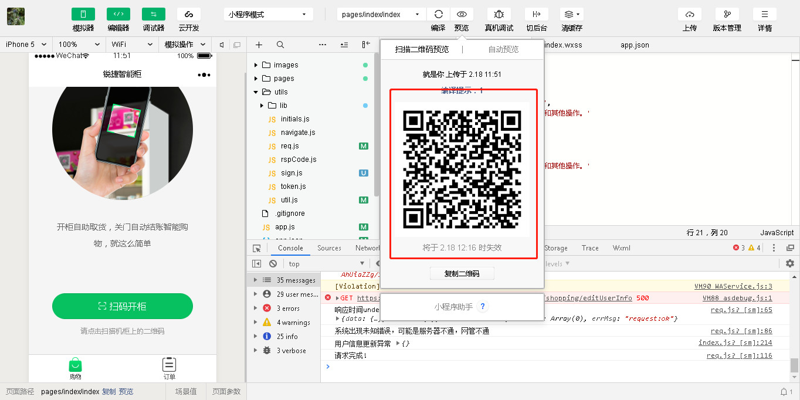Click the copy QR code (复制二维码) button

(x=462, y=273)
